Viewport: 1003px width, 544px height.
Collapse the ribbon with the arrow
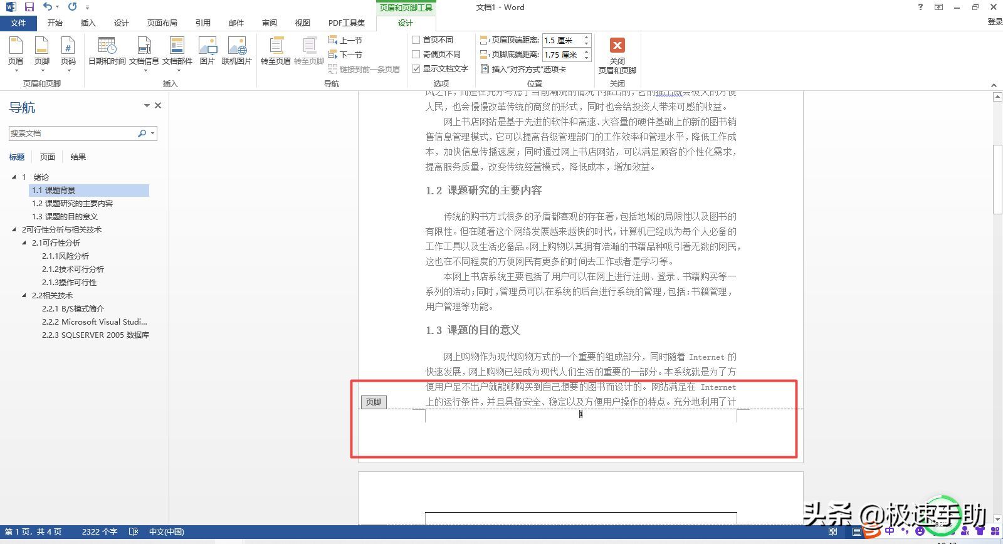tap(994, 85)
